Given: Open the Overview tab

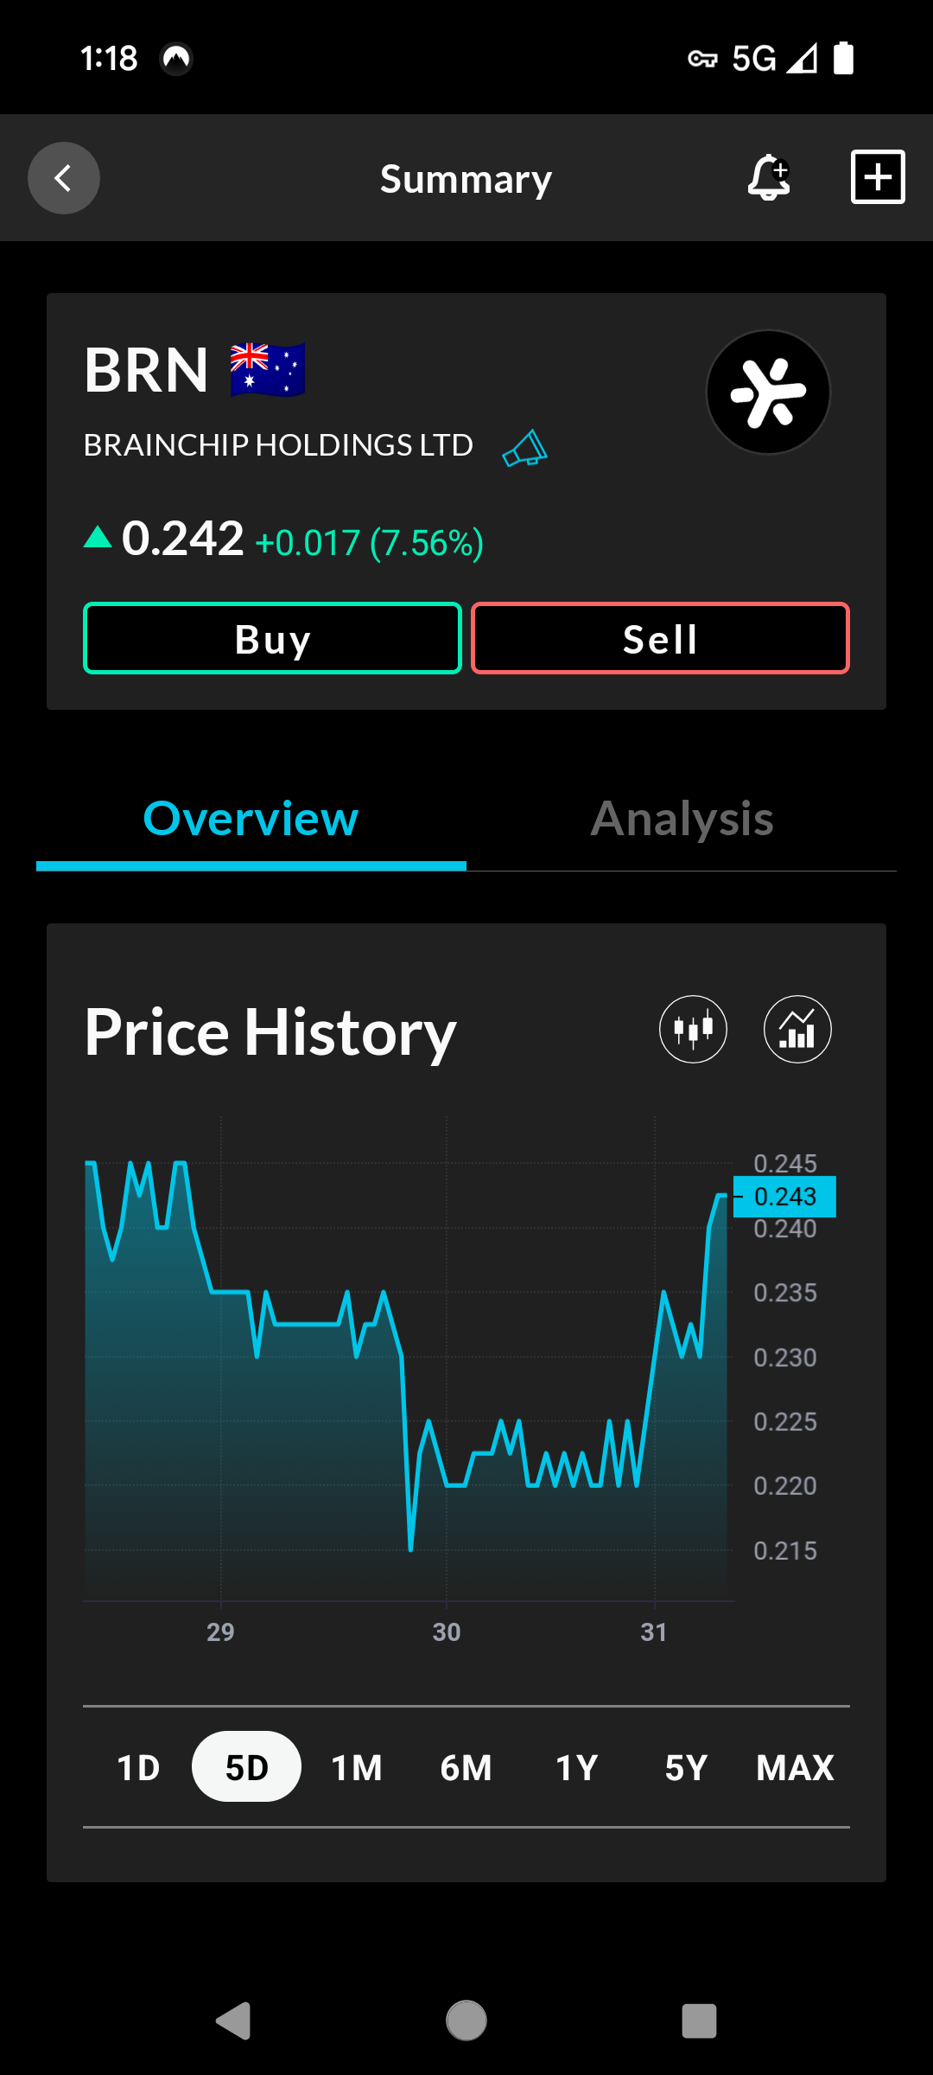Looking at the screenshot, I should click(x=251, y=819).
